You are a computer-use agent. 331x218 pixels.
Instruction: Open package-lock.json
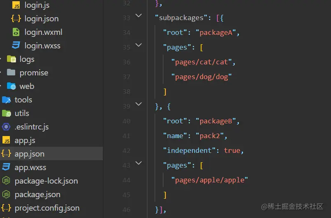[46, 181]
